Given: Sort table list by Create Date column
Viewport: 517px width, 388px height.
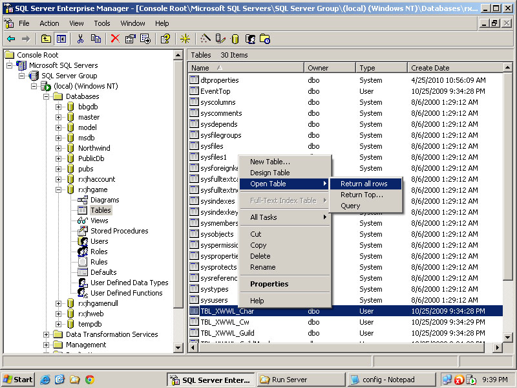Looking at the screenshot, I should tap(430, 68).
